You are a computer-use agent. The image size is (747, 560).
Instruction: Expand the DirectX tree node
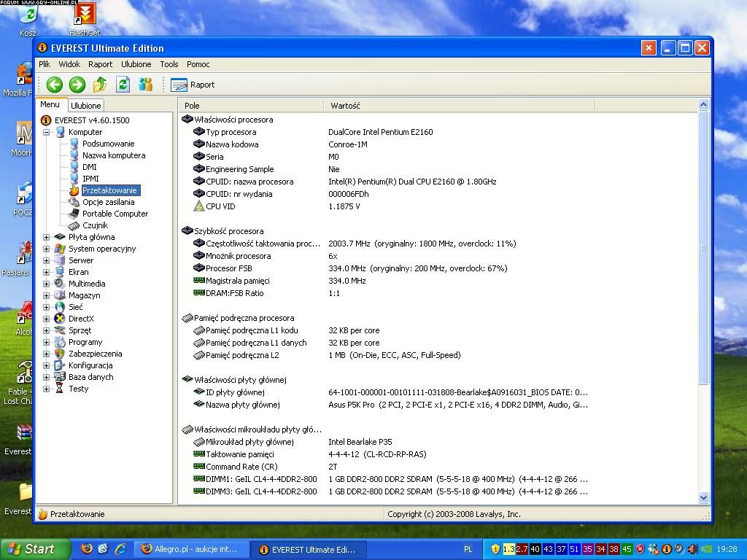pos(46,319)
